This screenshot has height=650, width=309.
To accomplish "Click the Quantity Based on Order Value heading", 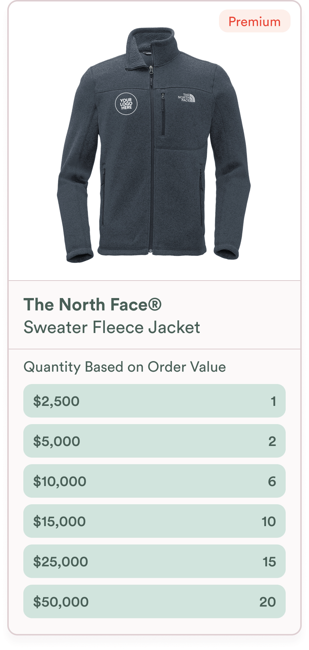I will [x=125, y=367].
